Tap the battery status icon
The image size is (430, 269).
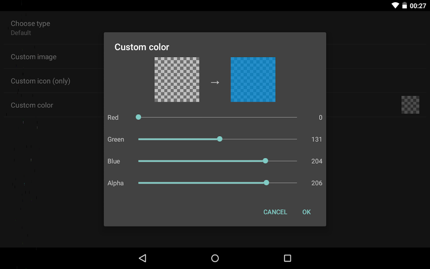(404, 5)
